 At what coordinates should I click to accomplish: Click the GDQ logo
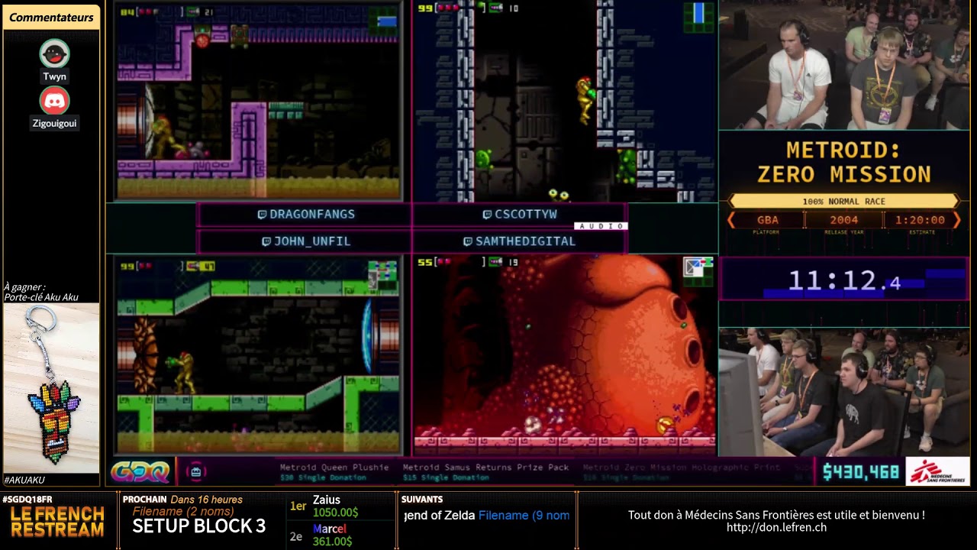pyautogui.click(x=140, y=472)
